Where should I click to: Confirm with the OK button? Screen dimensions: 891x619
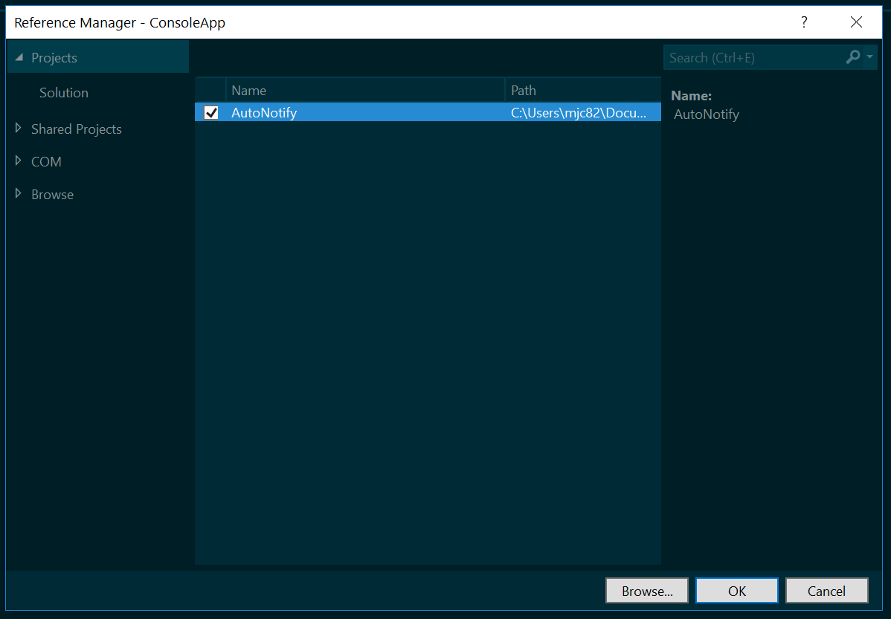[x=736, y=591]
